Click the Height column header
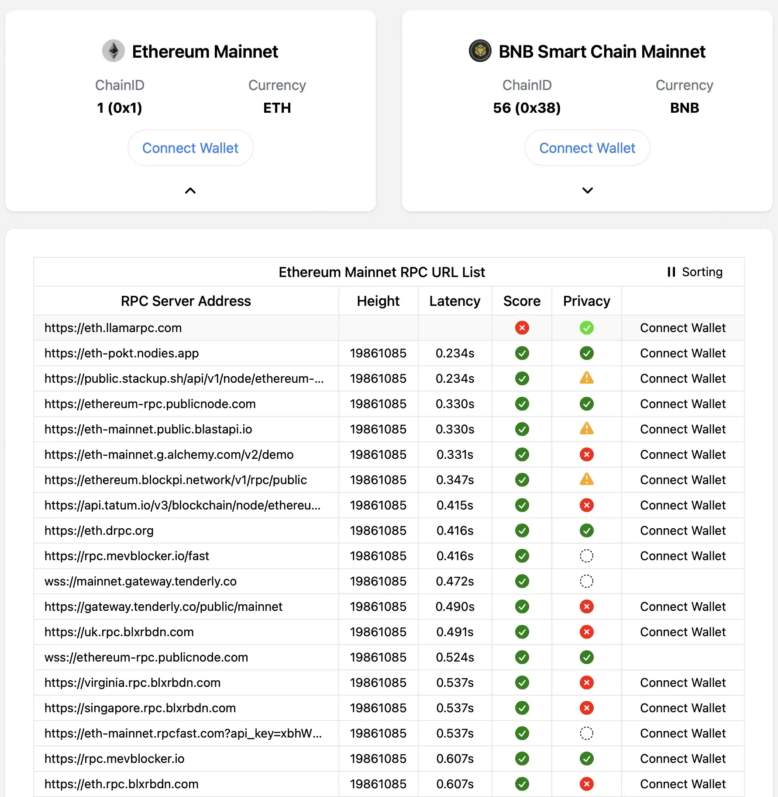 point(378,301)
